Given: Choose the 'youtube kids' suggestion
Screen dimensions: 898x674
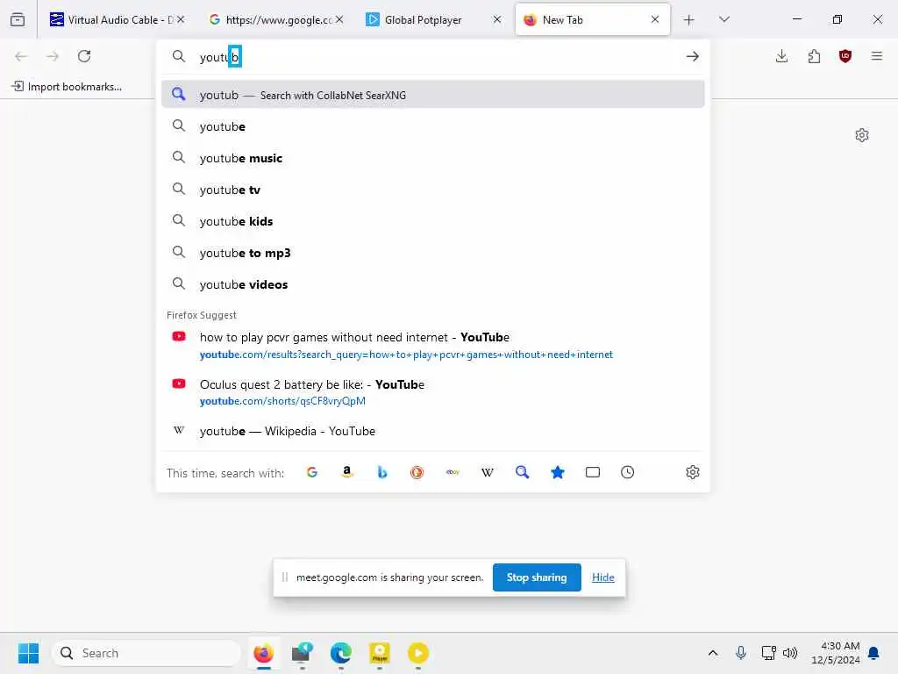Looking at the screenshot, I should point(432,220).
